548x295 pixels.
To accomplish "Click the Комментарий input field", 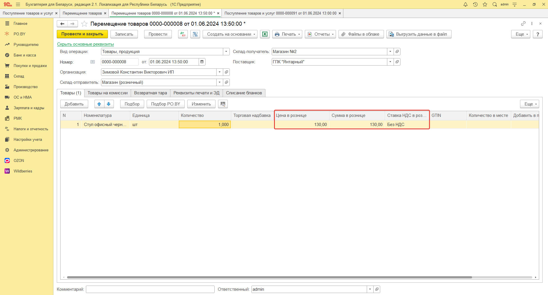I will (150, 289).
